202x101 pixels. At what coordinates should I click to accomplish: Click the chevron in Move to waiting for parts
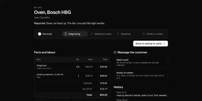coord(164,43)
